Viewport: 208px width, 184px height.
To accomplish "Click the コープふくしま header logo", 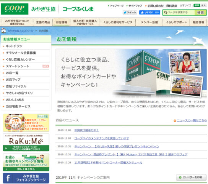I will (x=78, y=9).
